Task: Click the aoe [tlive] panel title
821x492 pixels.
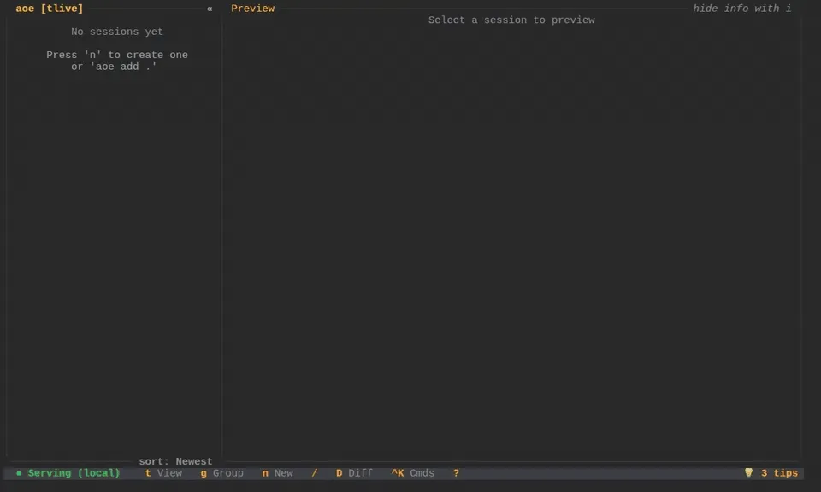Action: point(50,9)
